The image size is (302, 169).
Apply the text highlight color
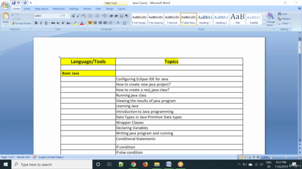pyautogui.click(x=75, y=23)
